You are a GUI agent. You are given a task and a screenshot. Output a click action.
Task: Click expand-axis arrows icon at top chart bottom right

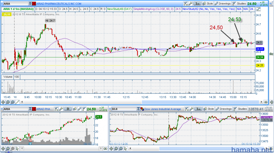(266, 102)
